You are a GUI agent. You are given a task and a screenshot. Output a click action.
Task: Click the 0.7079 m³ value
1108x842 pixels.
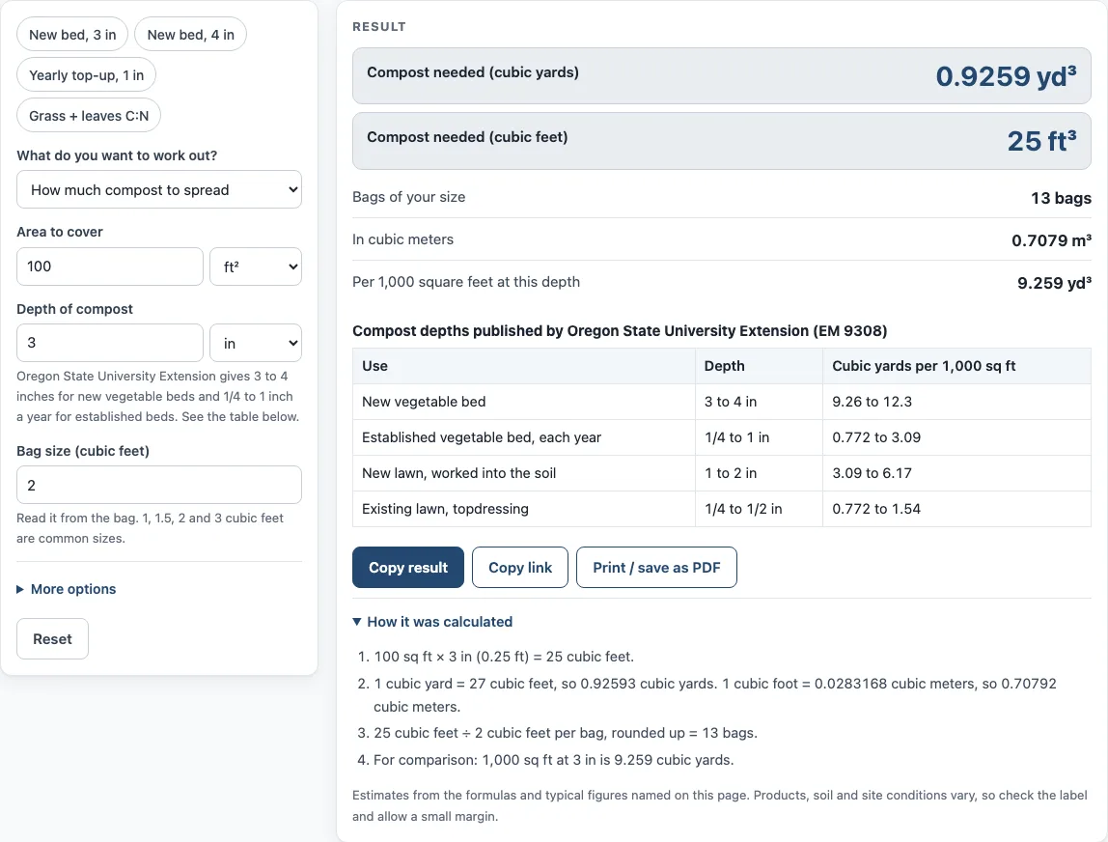click(1051, 240)
